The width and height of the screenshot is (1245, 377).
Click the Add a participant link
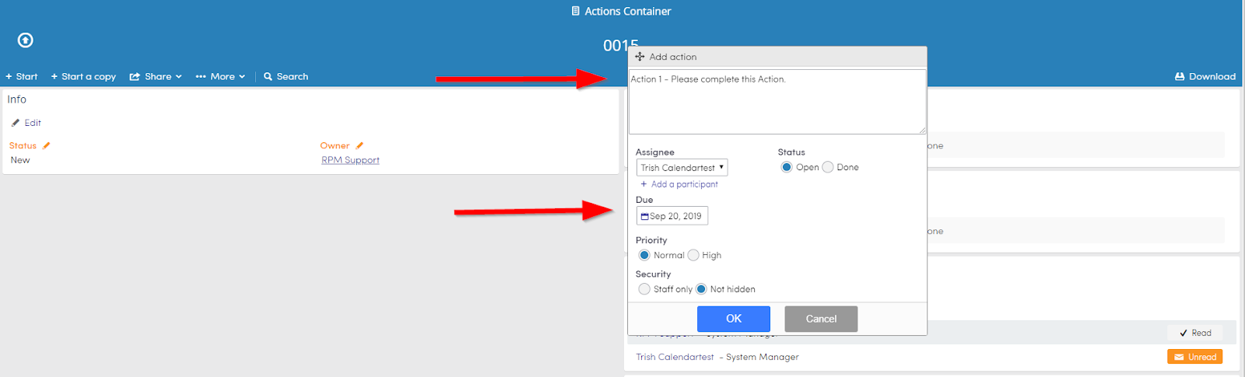tap(679, 184)
